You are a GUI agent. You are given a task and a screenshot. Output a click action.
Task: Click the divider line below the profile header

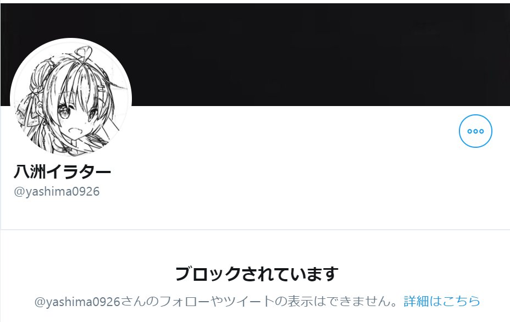coord(255,230)
